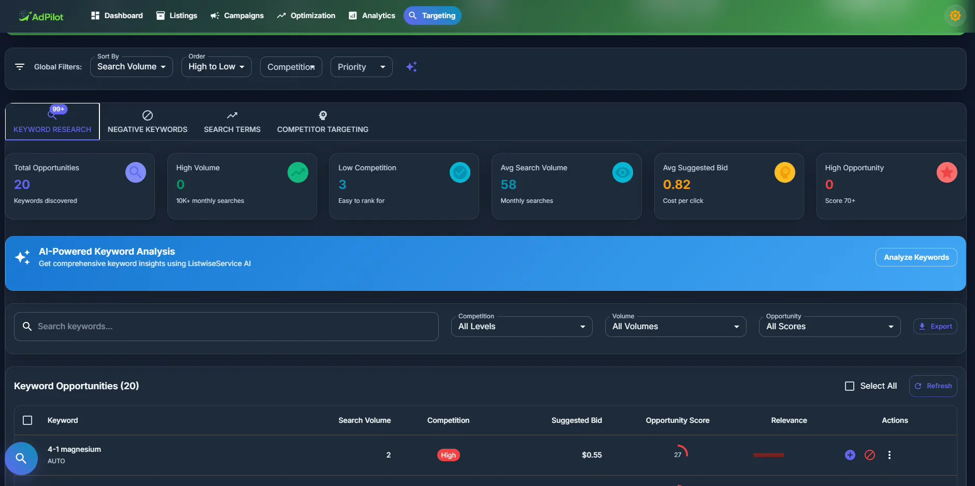The width and height of the screenshot is (975, 486).
Task: Click the Listings nav icon
Action: pos(161,16)
